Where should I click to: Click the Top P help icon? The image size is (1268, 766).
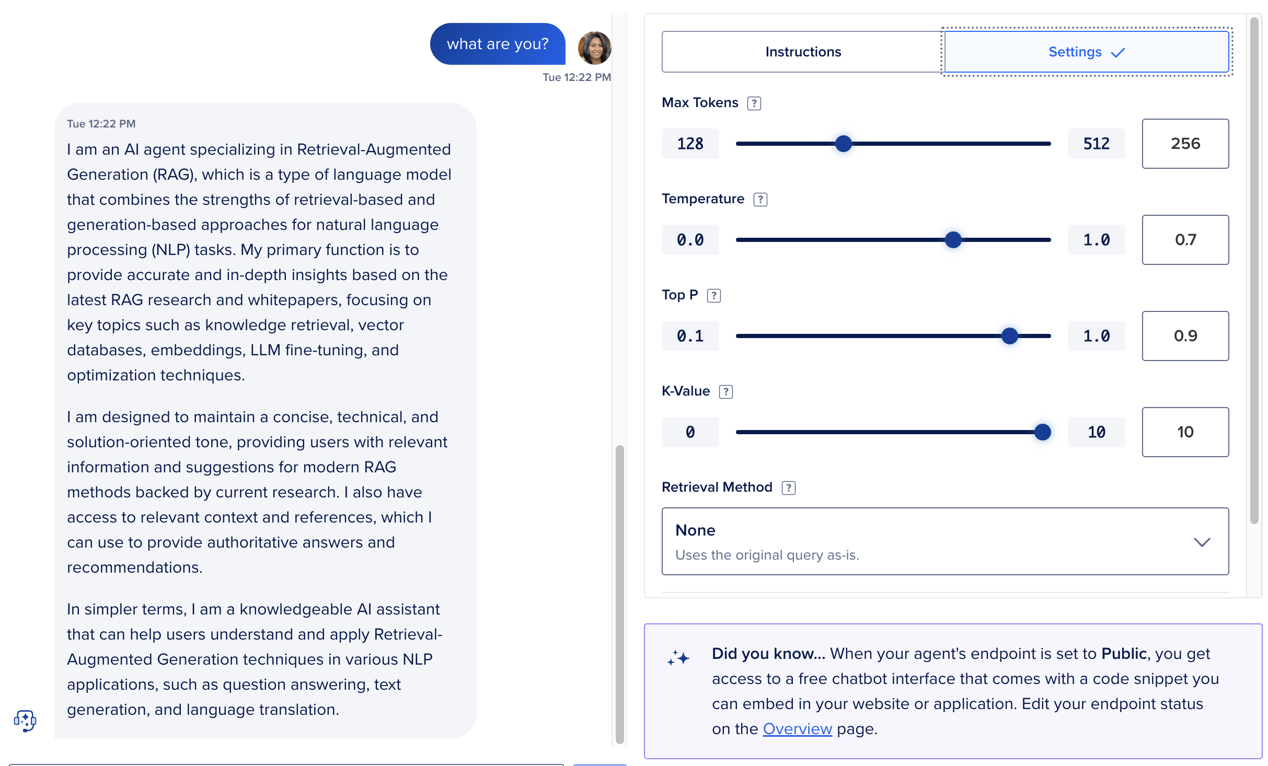713,296
